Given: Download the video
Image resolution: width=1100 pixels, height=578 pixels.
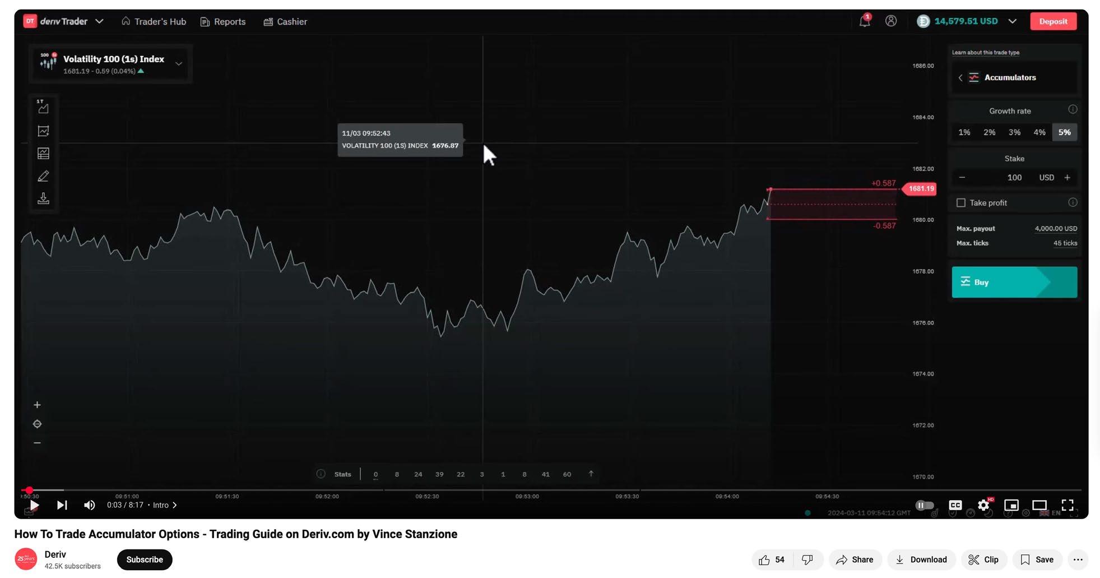Looking at the screenshot, I should tap(921, 559).
